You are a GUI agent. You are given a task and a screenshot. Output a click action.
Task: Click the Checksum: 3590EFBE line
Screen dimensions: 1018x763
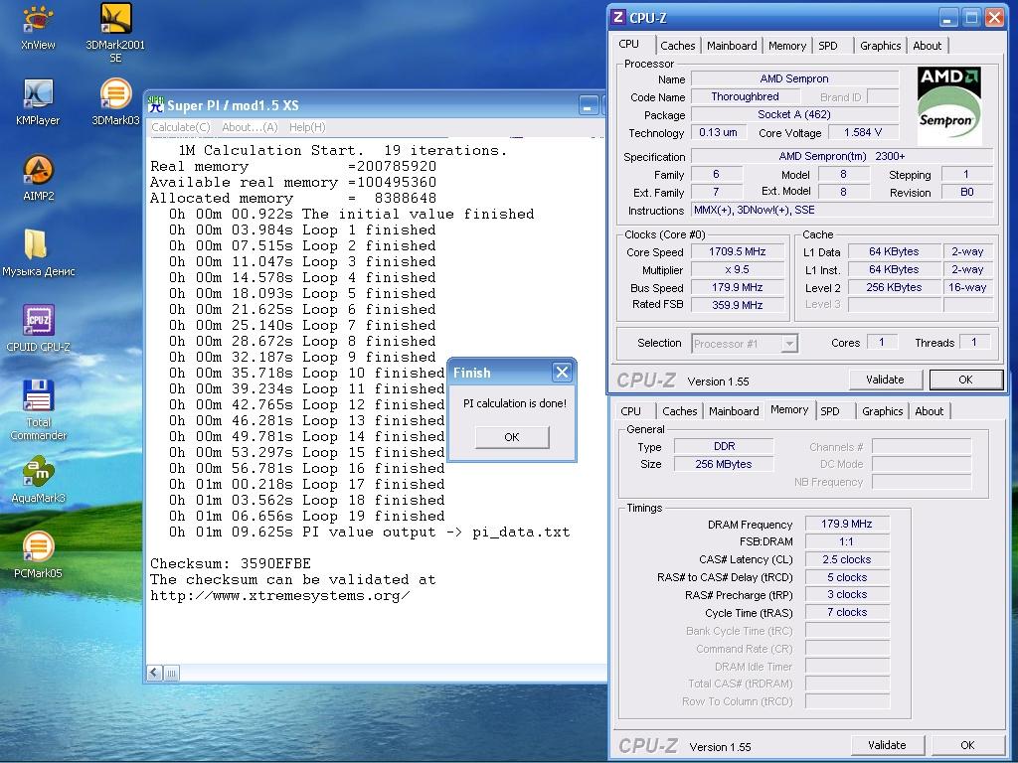point(231,563)
